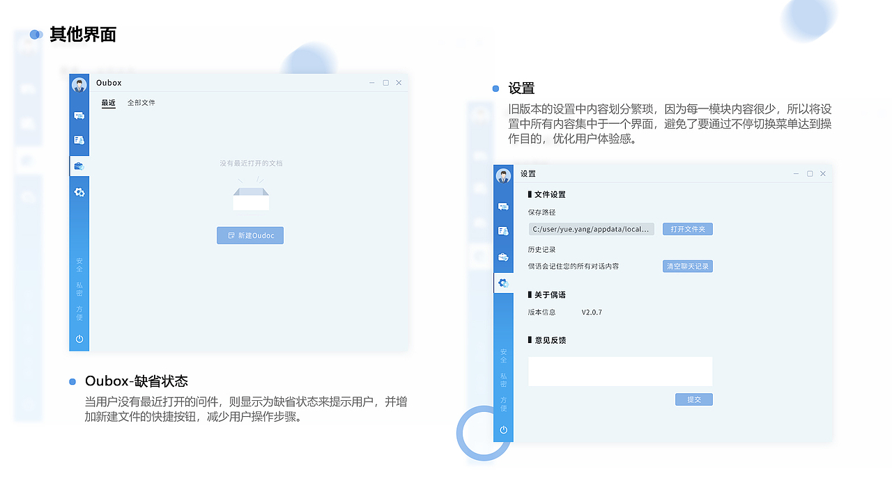Screen dimensions: 892x501
Task: Click the V2.0.7 version number
Action: (592, 312)
